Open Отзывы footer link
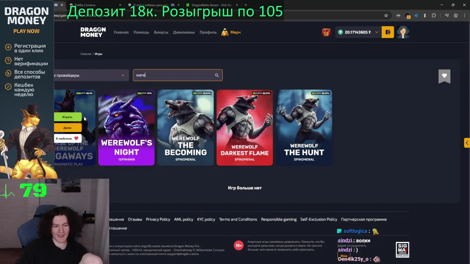Viewport: 470px width, 264px height. 135,219
